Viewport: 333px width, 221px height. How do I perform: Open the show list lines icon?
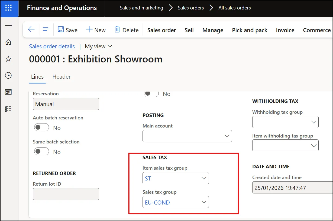coord(46,29)
